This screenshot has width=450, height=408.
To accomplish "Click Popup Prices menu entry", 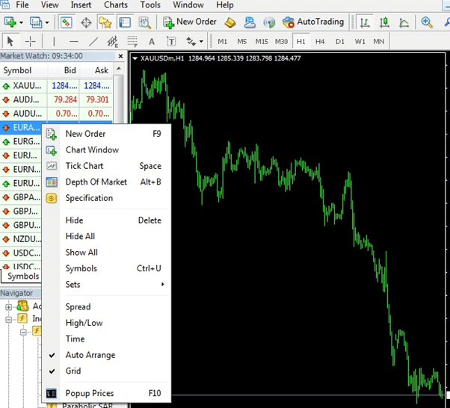I will [x=107, y=393].
